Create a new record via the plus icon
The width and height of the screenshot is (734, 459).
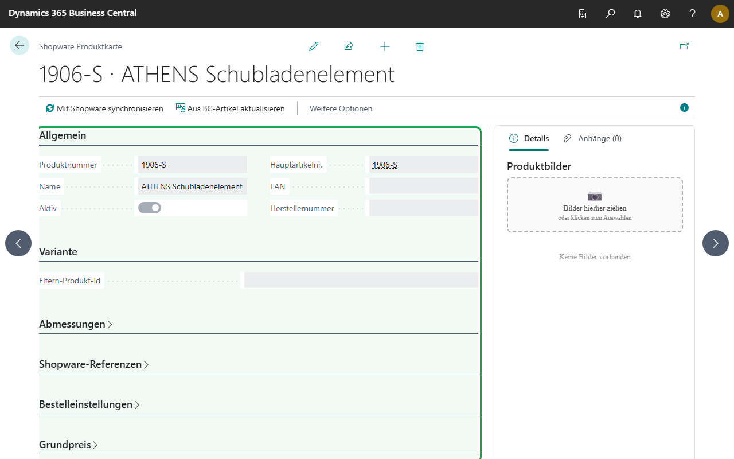pyautogui.click(x=384, y=46)
